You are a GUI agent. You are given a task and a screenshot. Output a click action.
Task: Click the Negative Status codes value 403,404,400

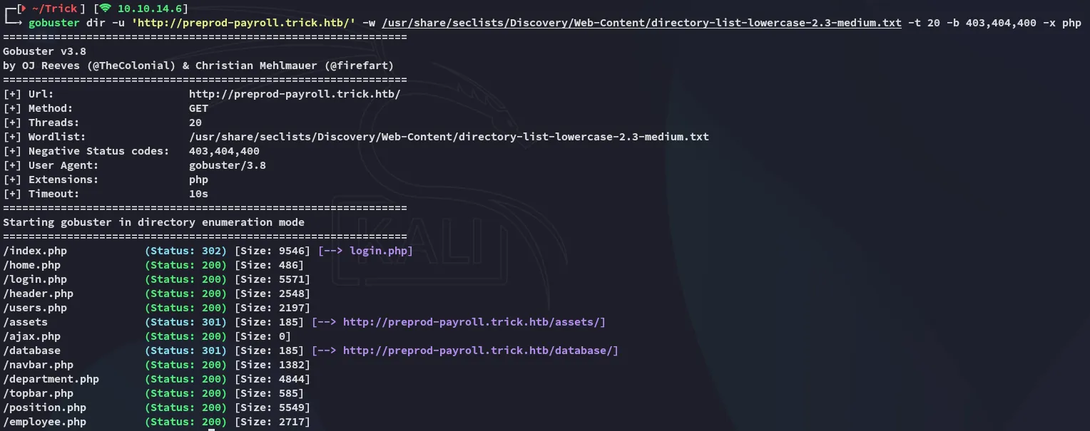click(x=224, y=151)
